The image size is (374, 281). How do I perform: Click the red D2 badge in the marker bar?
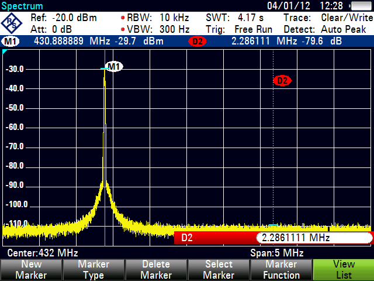(x=198, y=42)
